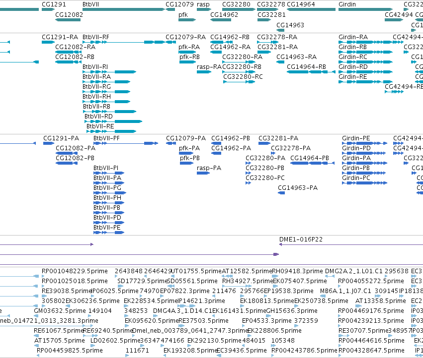Screen dimensions: 423x358
Task: Open transcript CG12082-RA
Action: pos(68,52)
